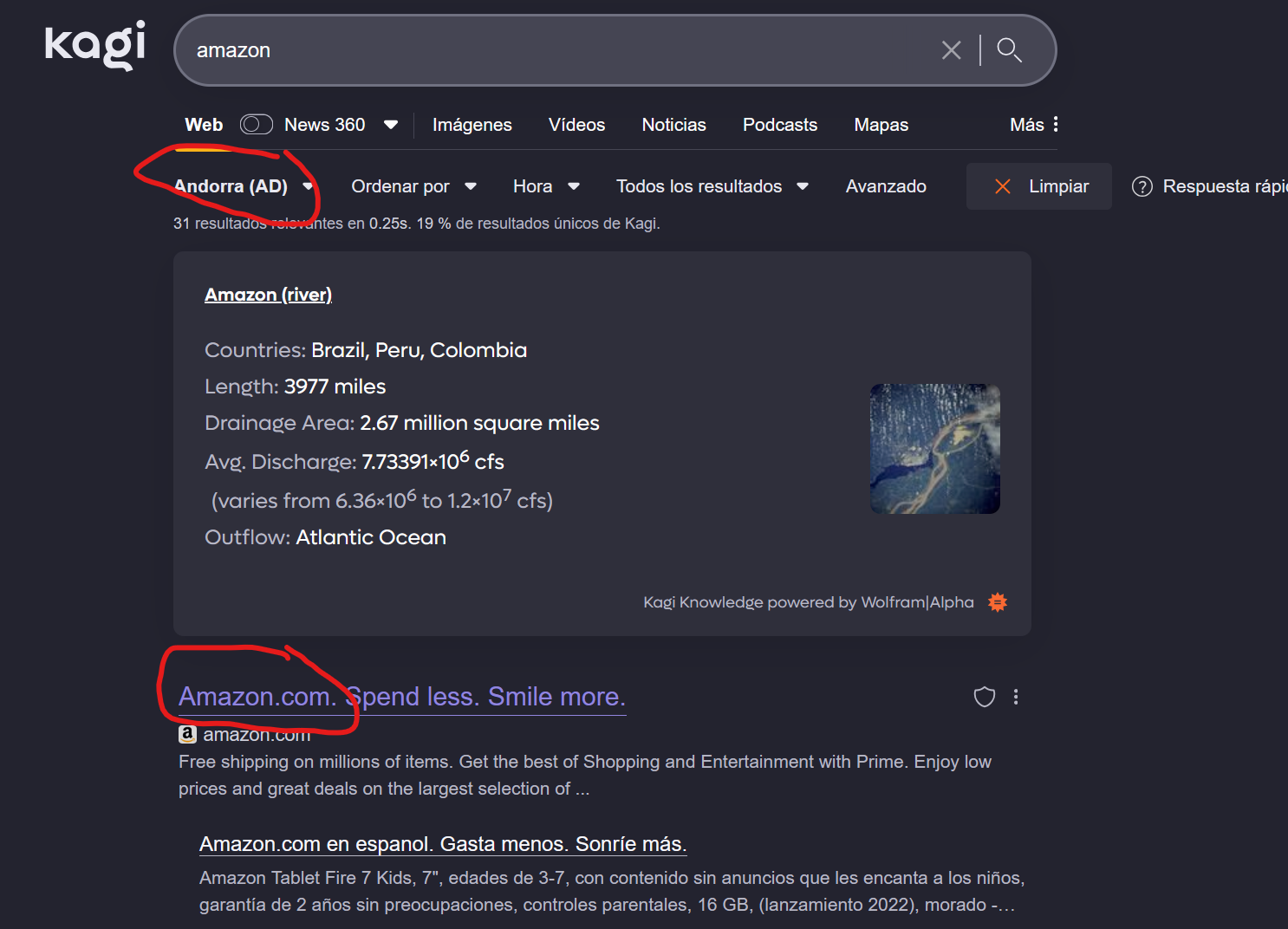Click the Respuesta rápida question mark icon
The image size is (1288, 929).
point(1142,186)
